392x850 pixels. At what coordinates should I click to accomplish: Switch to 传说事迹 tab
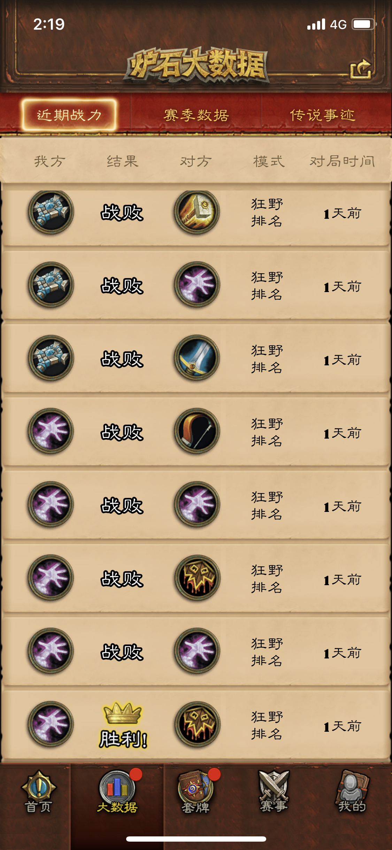point(323,115)
